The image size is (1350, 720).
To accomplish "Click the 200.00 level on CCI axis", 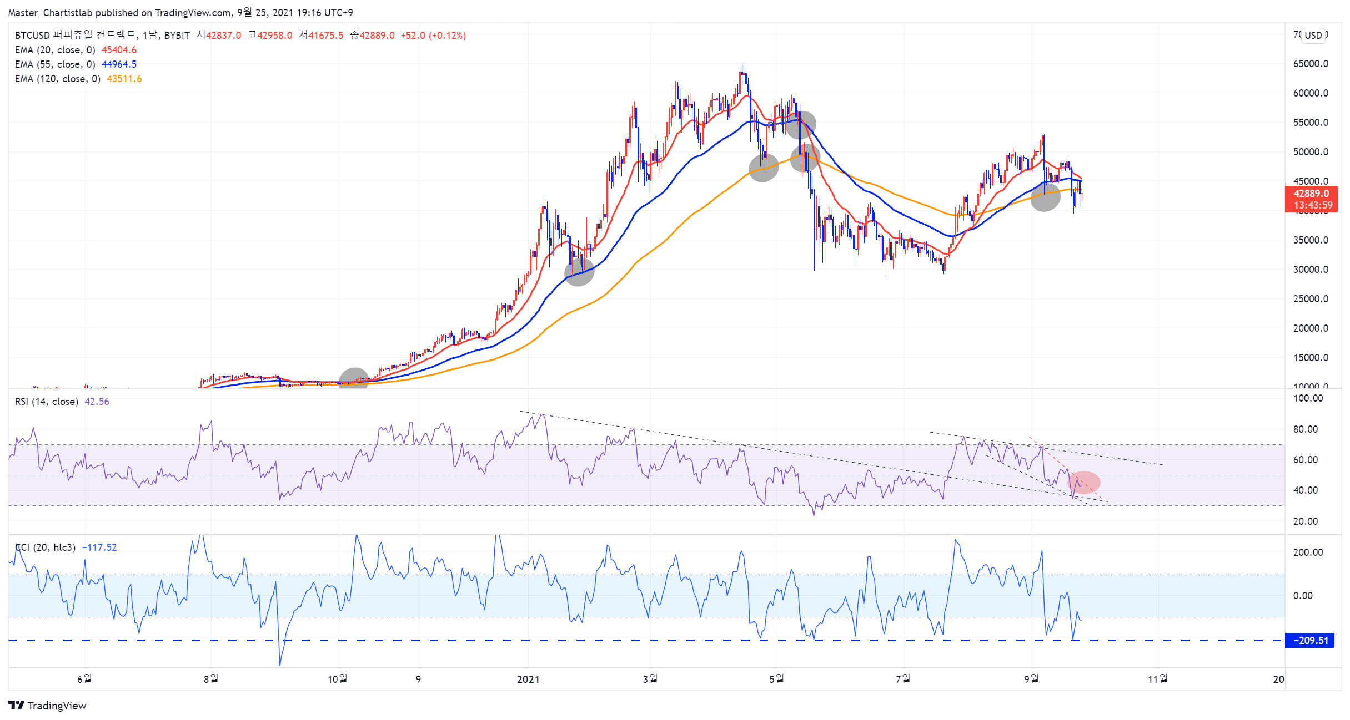I will [x=1308, y=552].
